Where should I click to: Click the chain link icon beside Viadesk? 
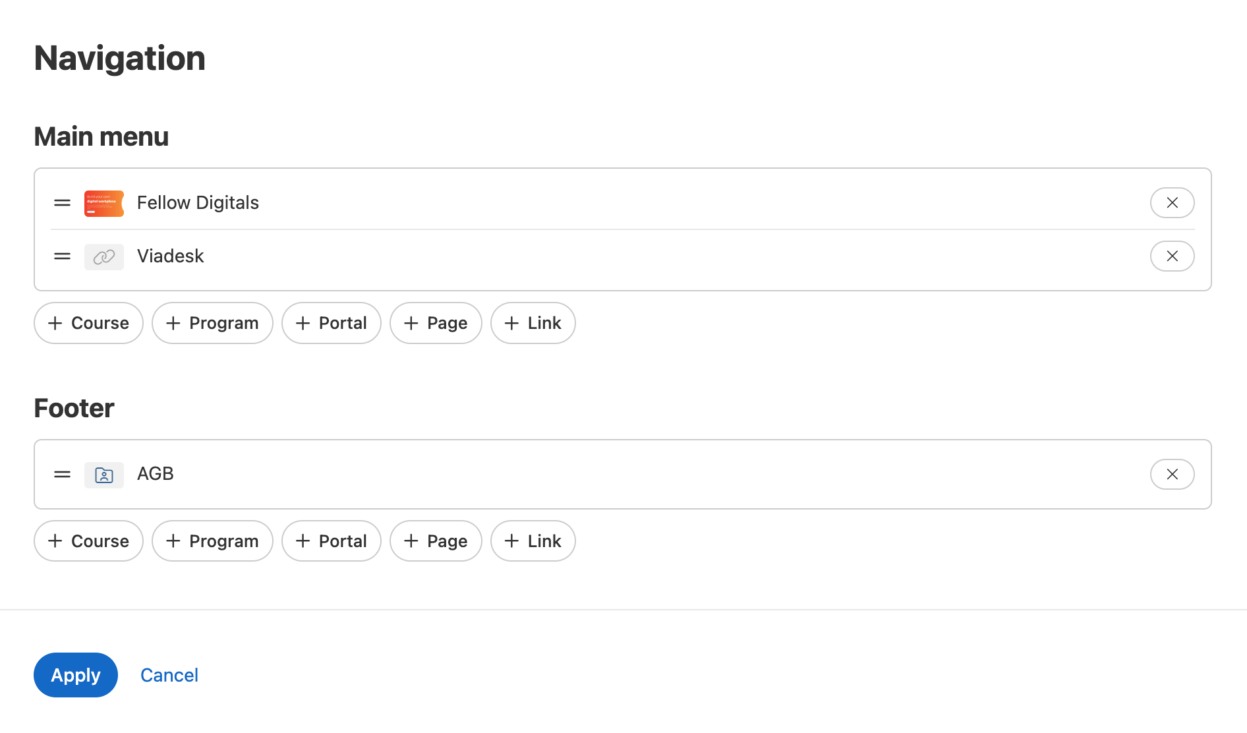point(104,256)
